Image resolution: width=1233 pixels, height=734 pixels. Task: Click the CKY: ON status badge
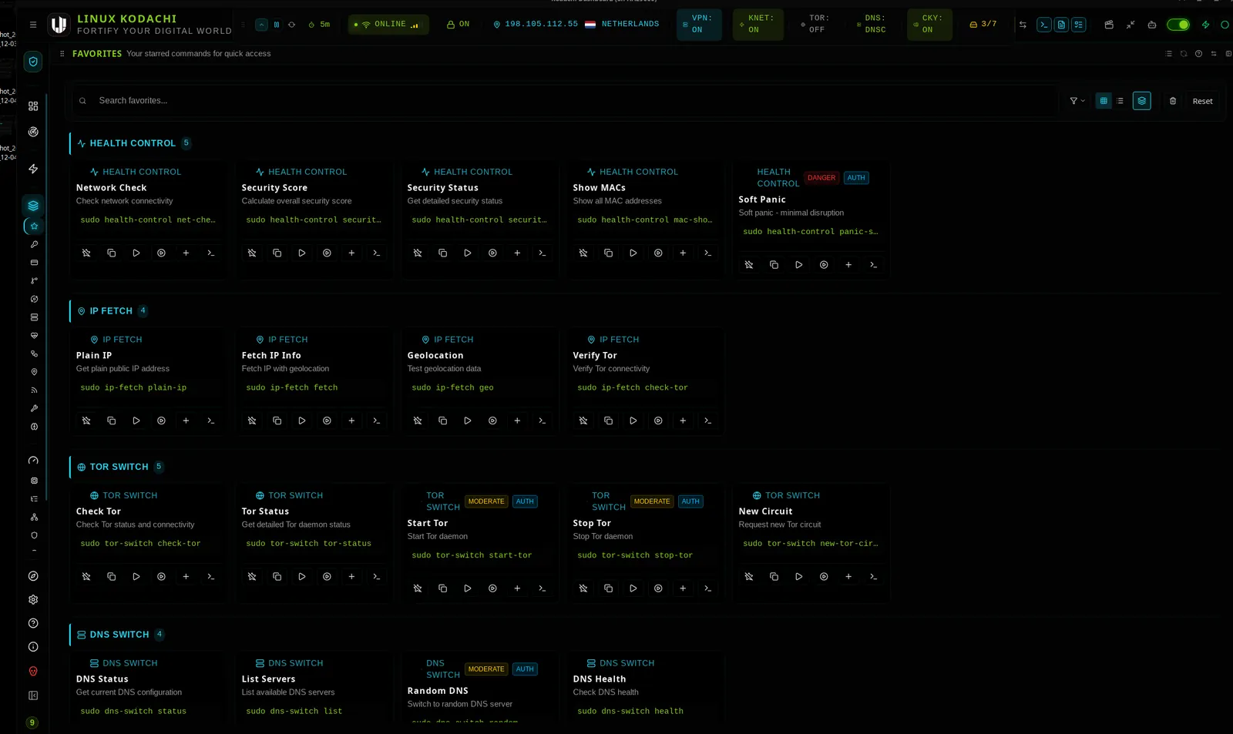tap(929, 25)
